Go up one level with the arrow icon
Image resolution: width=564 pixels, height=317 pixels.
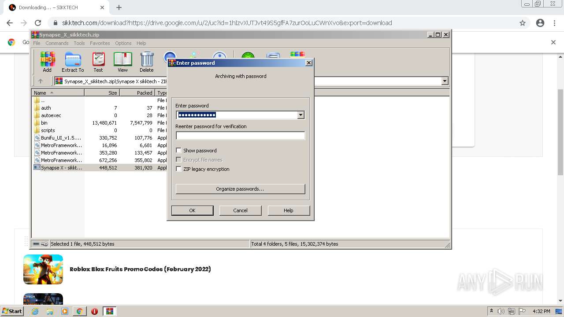click(41, 81)
